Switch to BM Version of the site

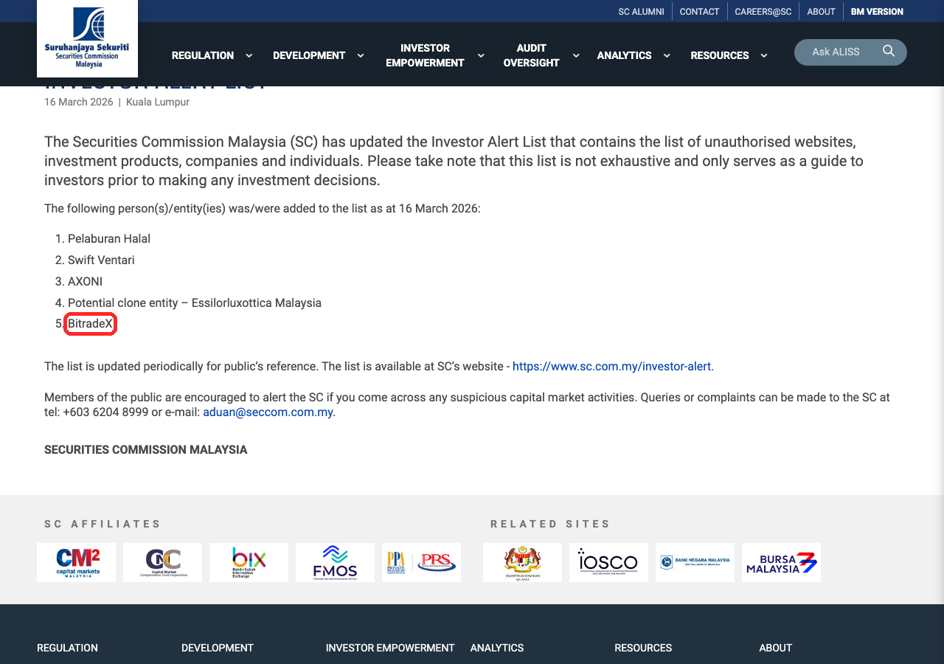pos(877,12)
